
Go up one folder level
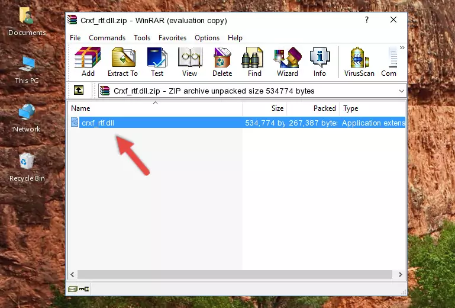coord(79,91)
